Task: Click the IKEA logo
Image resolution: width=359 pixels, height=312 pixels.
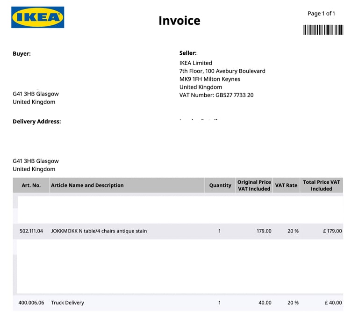Action: coord(38,17)
